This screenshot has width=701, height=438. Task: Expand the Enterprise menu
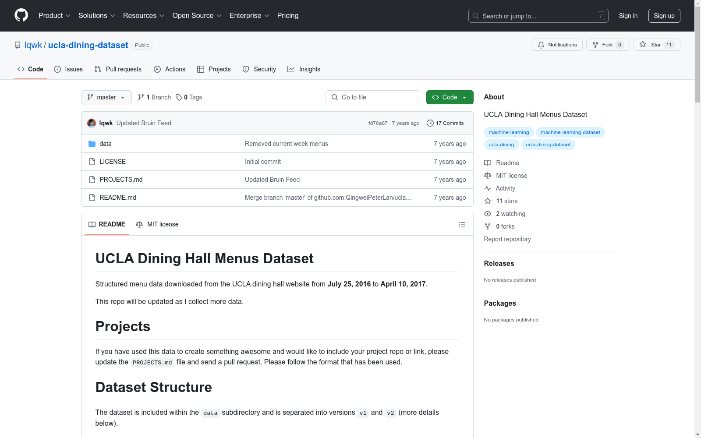coord(249,15)
